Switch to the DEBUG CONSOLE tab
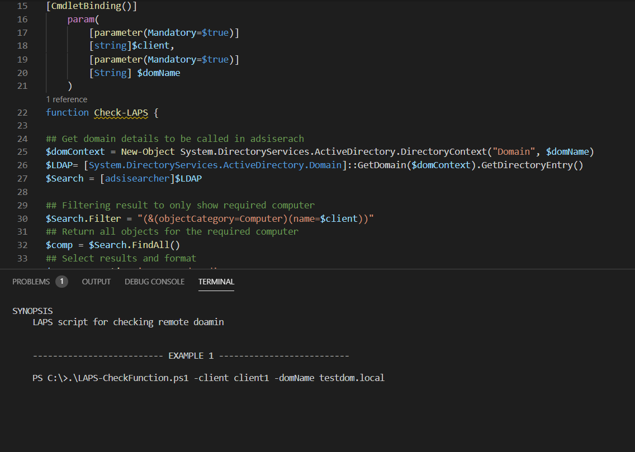Screen dimensions: 635x452 [x=155, y=282]
